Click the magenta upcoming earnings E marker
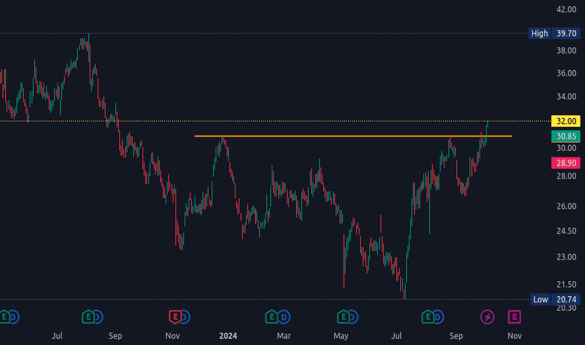This screenshot has height=345, width=585. click(x=515, y=317)
